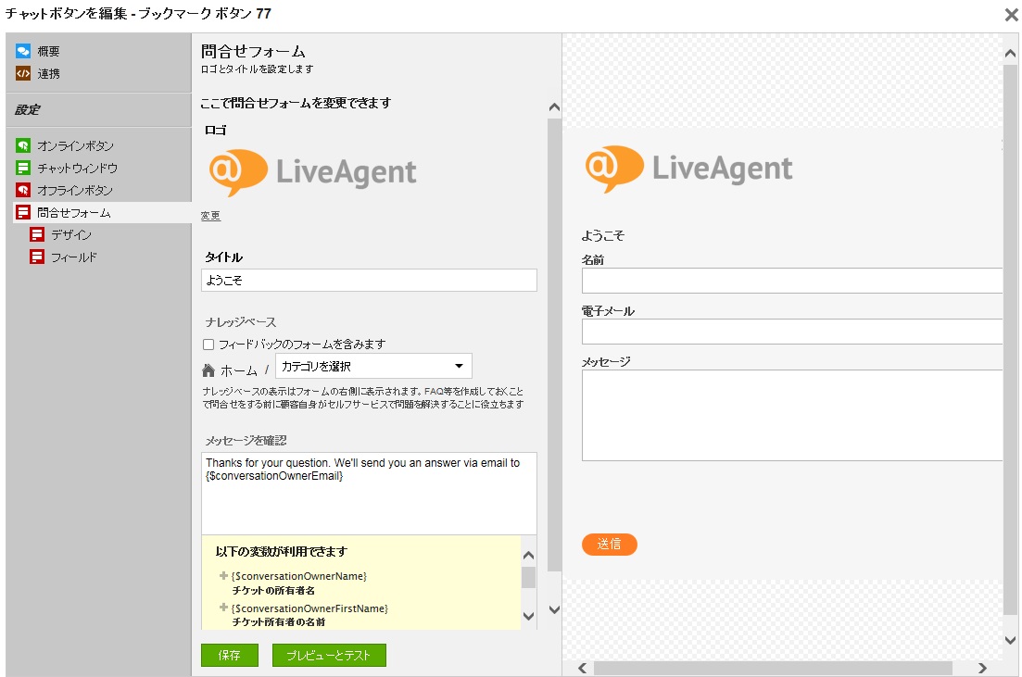Screen dimensions: 1022x677
Task: Click the チケットの所有者名 description
Action: click(x=273, y=590)
